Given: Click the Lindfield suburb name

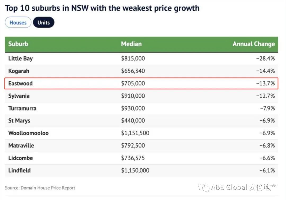Looking at the screenshot, I should 19,170.
